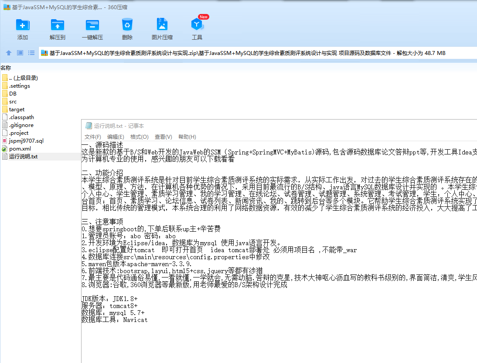The height and width of the screenshot is (363, 477).
Task: Click the line '三、注意事项' in Notepad
Action: tap(102, 222)
